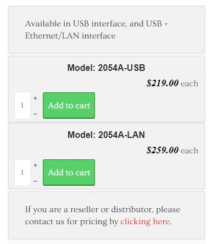
Task: Click the 'Ethernet/LAN interface' text line
Action: 70,36
